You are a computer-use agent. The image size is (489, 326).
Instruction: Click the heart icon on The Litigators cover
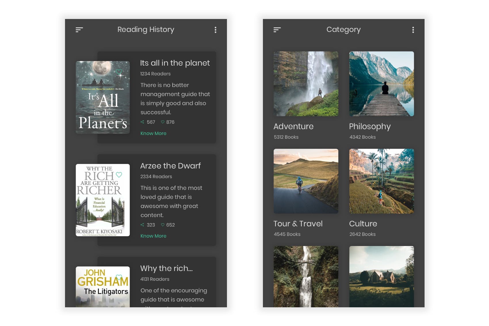[119, 277]
